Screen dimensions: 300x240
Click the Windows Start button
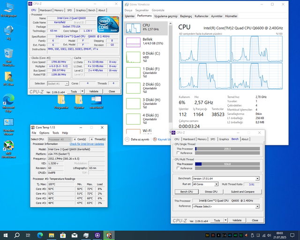tap(6, 235)
